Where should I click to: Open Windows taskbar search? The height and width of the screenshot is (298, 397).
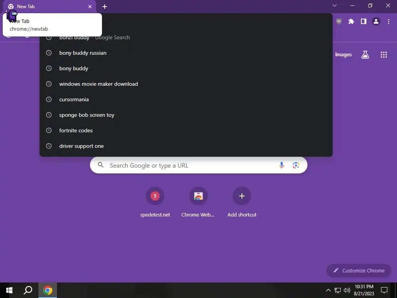28,290
